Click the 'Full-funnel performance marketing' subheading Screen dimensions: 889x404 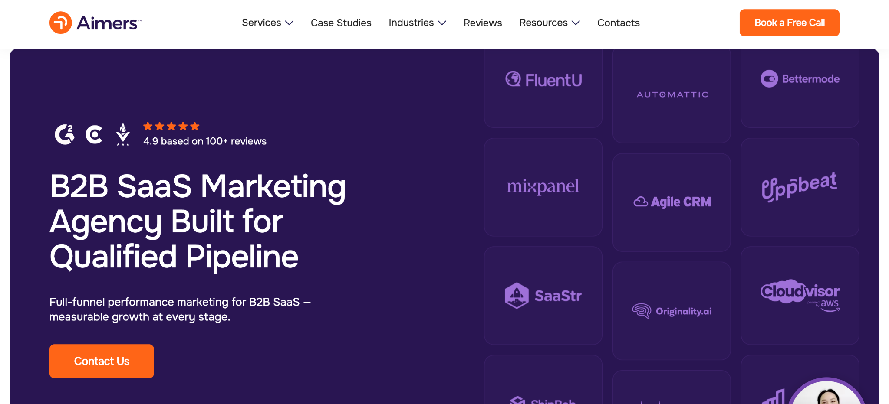coord(180,310)
